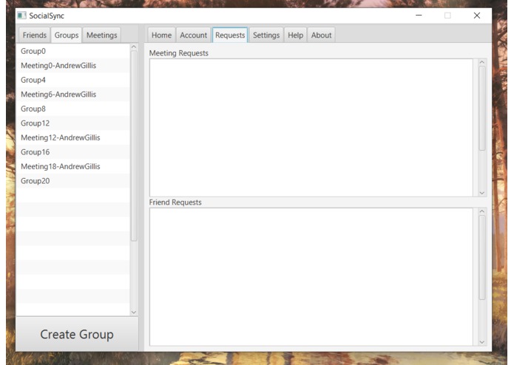The image size is (514, 365).
Task: Click Meeting Requests scrollbar thumb
Action: (x=482, y=109)
